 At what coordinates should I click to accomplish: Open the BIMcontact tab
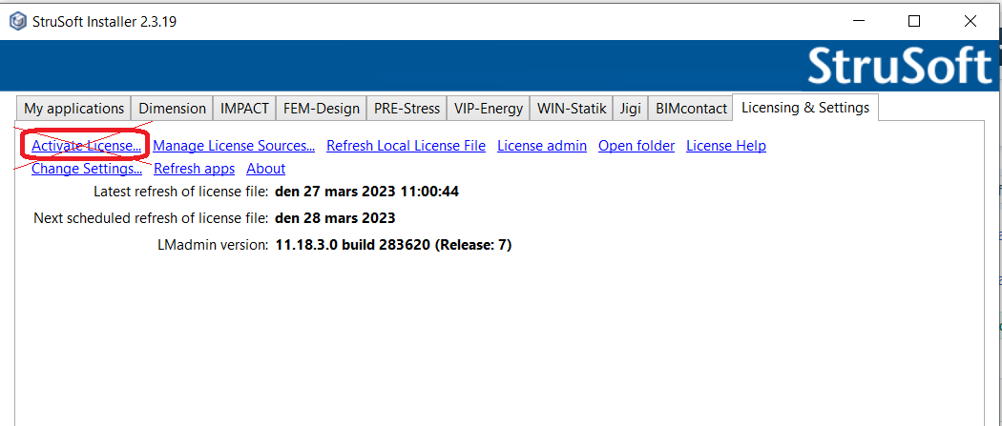tap(691, 109)
